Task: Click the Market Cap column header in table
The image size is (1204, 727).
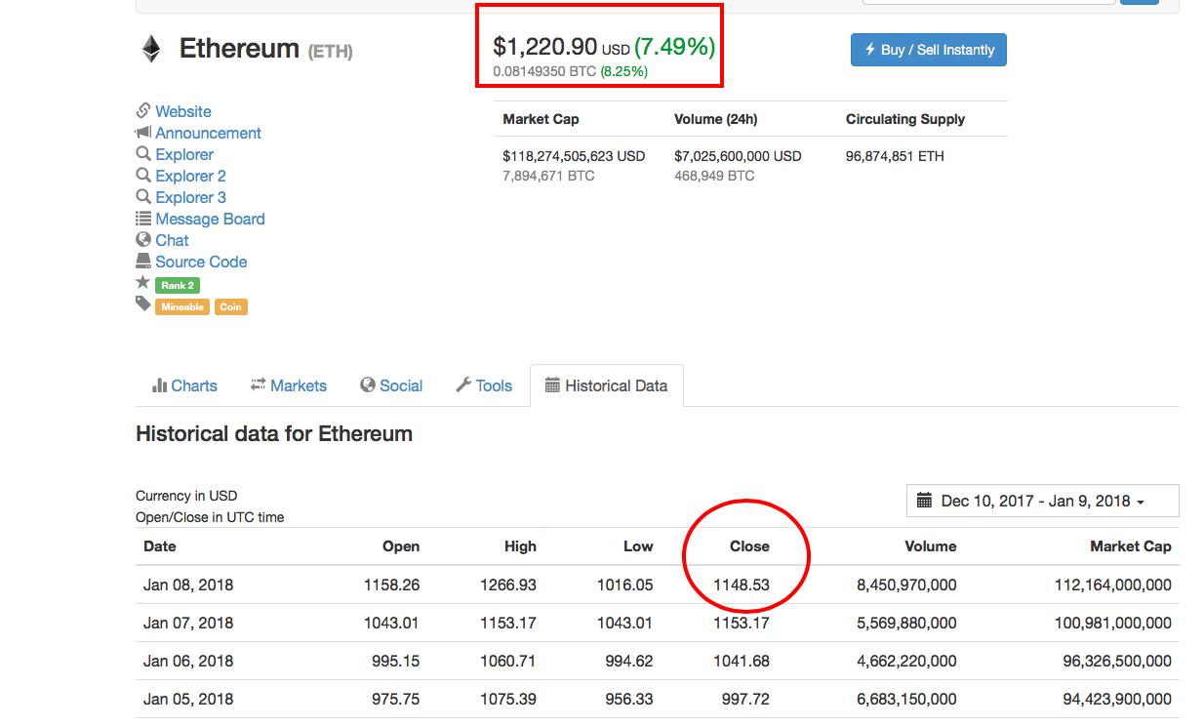Action: pyautogui.click(x=1131, y=546)
